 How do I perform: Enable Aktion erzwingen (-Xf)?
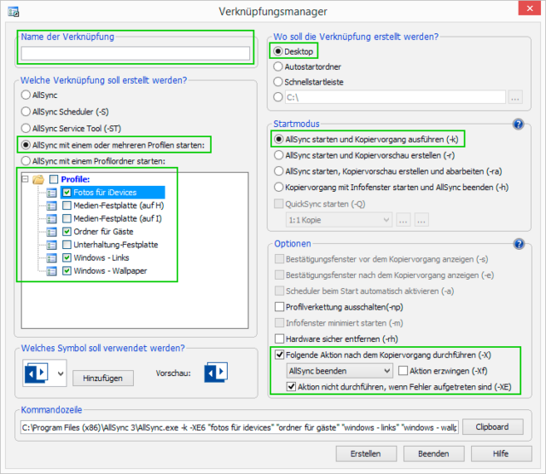(x=403, y=371)
